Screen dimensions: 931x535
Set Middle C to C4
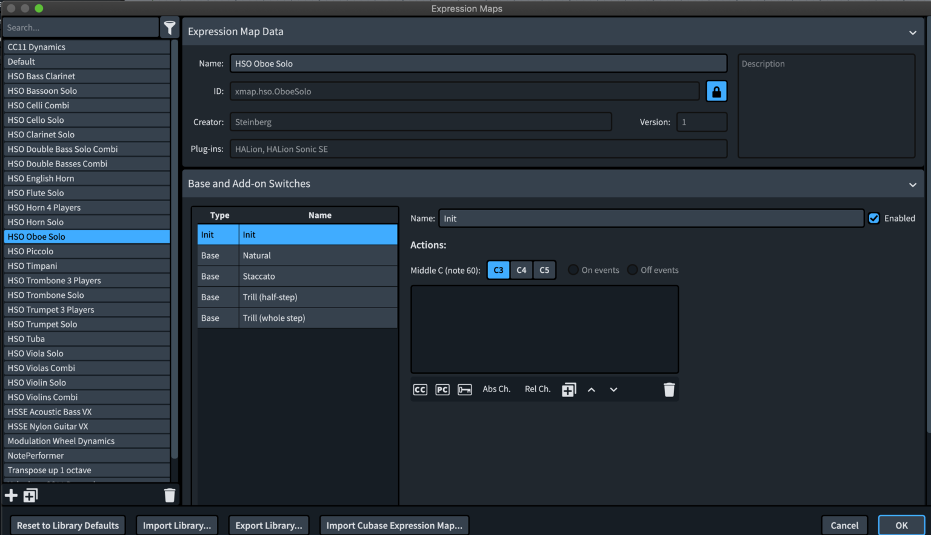tap(521, 270)
